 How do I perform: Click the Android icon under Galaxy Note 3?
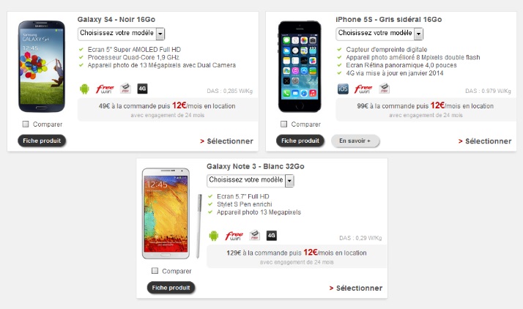(213, 236)
